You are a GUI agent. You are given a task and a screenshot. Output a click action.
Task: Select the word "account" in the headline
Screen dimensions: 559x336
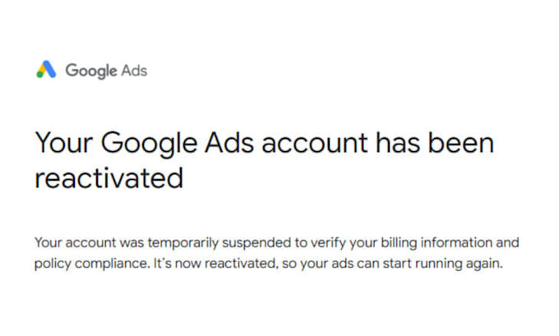point(315,144)
